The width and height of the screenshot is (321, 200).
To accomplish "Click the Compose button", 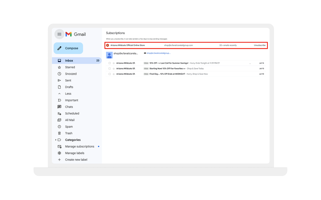I will click(68, 48).
